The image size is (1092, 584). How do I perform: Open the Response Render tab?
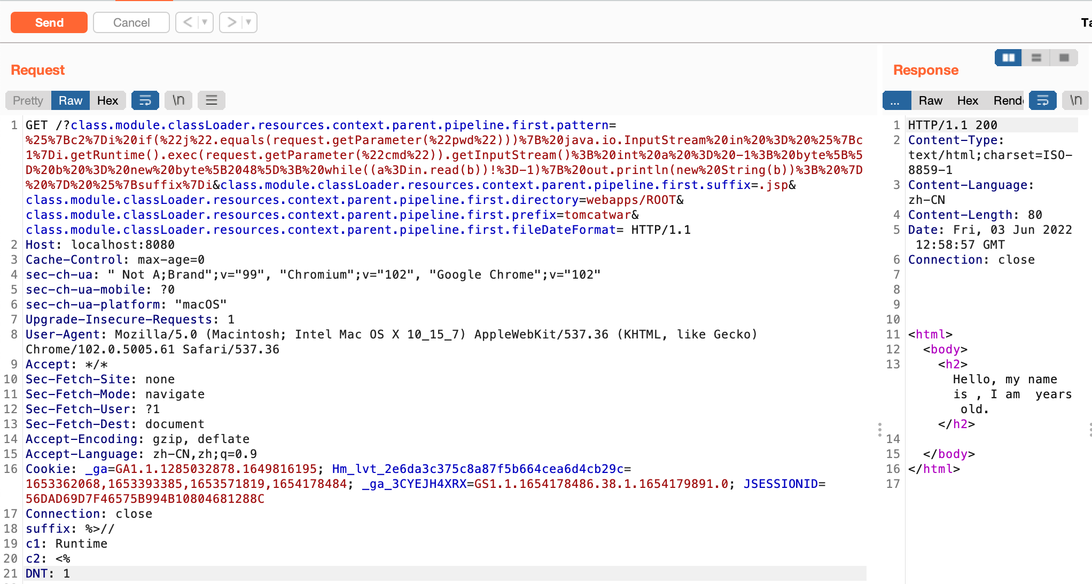coord(1008,100)
